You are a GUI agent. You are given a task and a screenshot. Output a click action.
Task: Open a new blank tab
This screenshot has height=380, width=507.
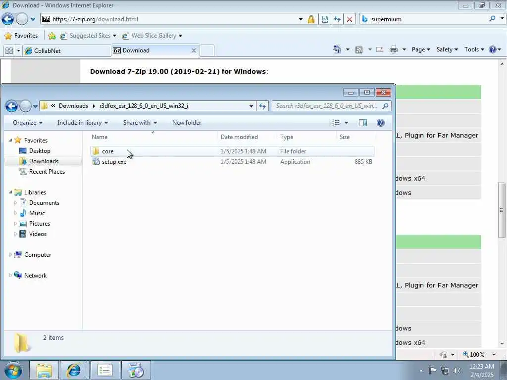point(207,51)
